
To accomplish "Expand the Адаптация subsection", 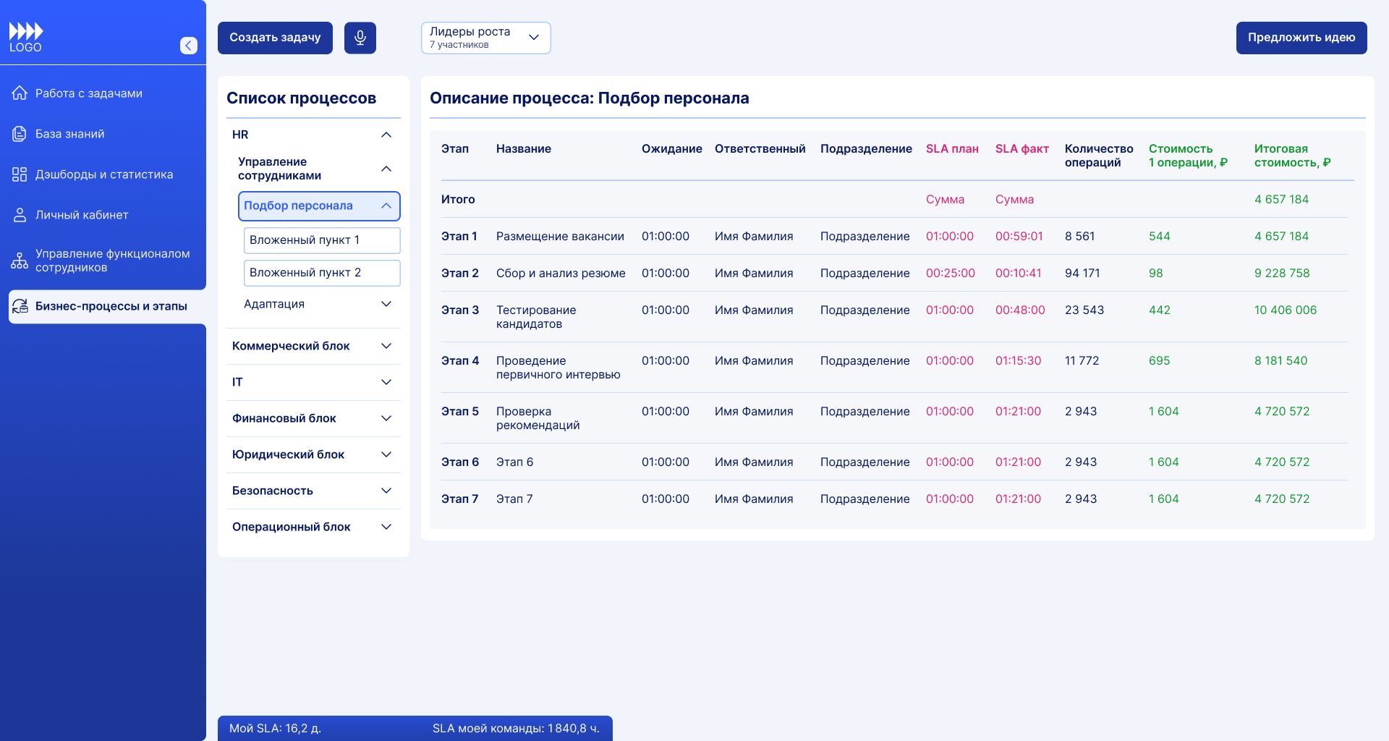I will point(386,304).
